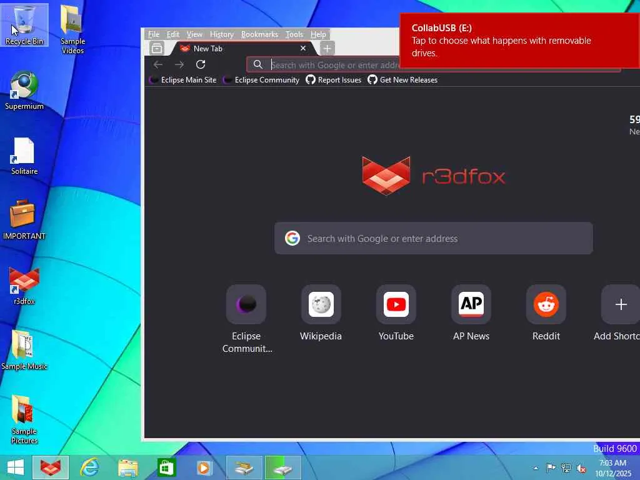Click the browser Forward arrow

[x=179, y=64]
